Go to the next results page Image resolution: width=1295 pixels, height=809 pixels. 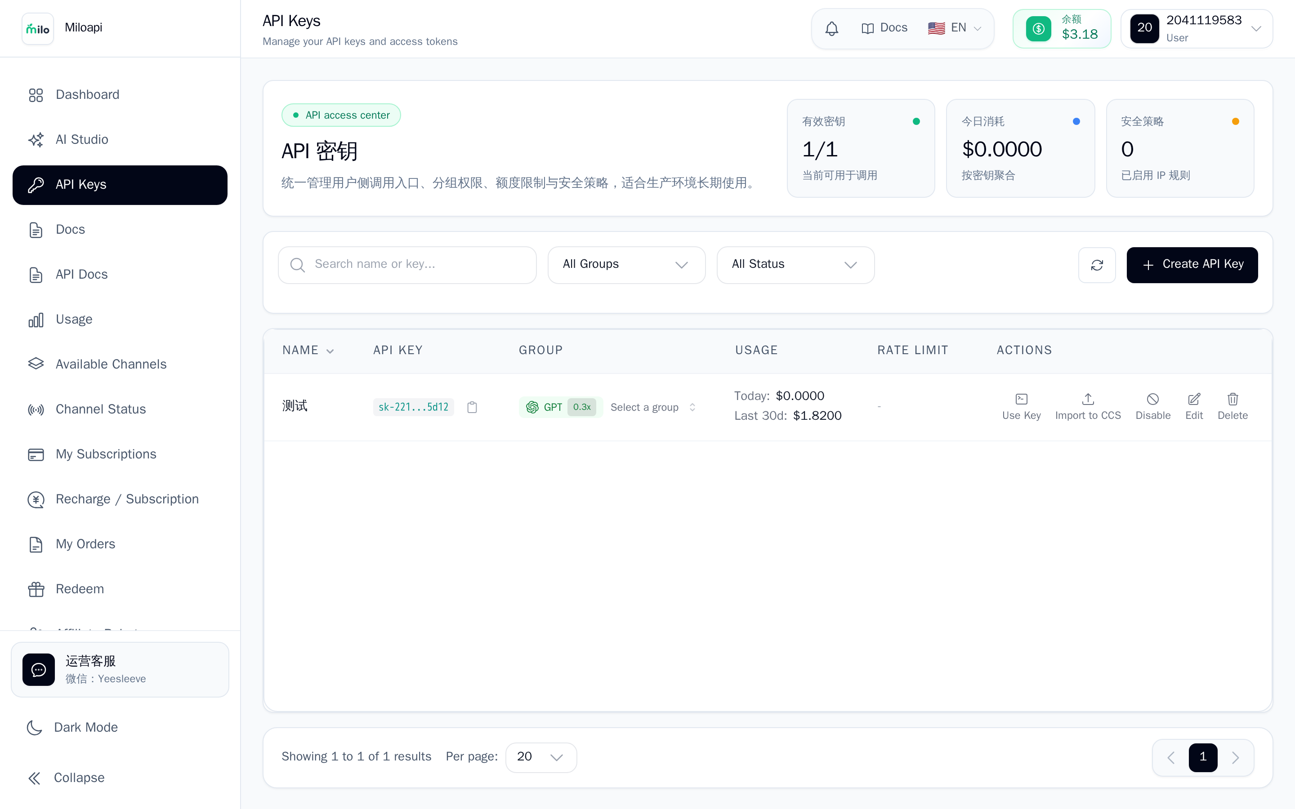tap(1235, 758)
